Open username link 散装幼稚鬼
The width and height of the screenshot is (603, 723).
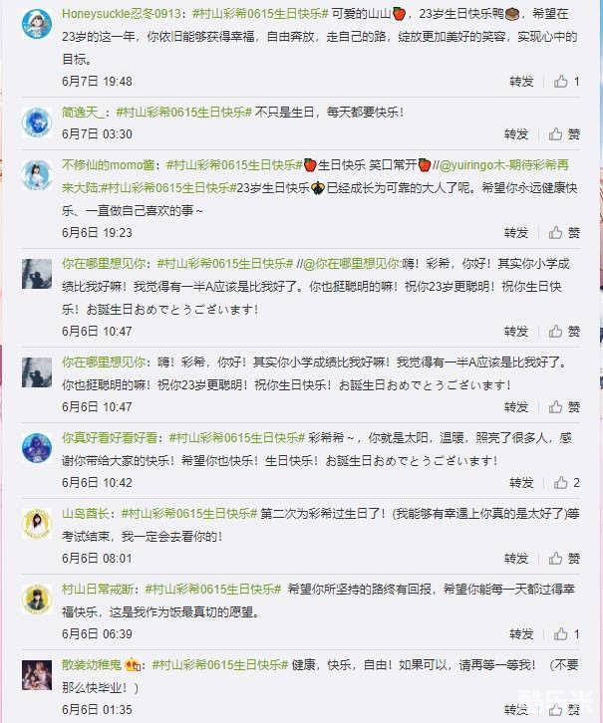tap(92, 665)
